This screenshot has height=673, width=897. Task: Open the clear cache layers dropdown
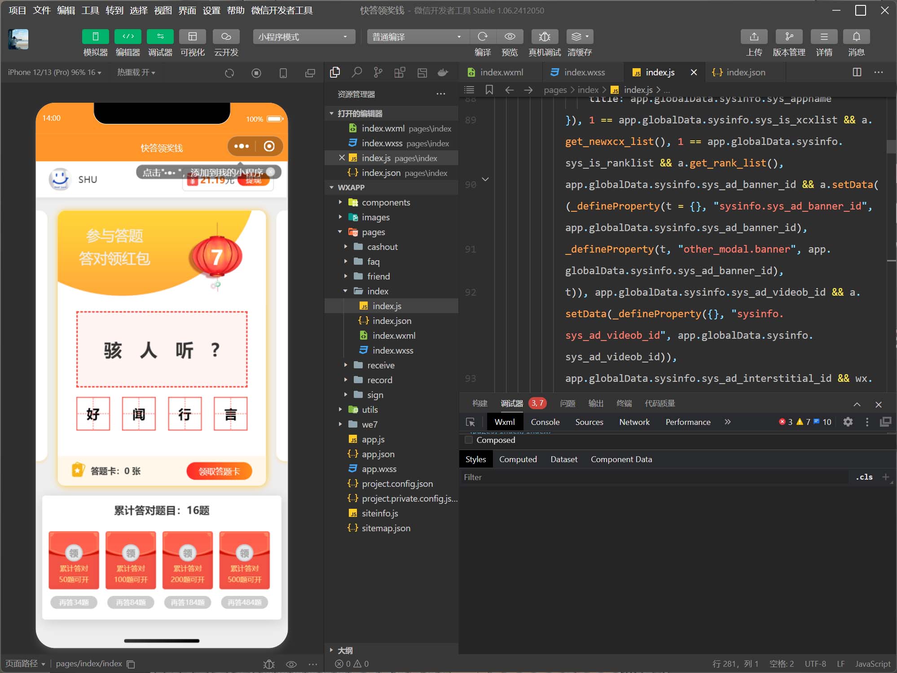click(x=580, y=36)
